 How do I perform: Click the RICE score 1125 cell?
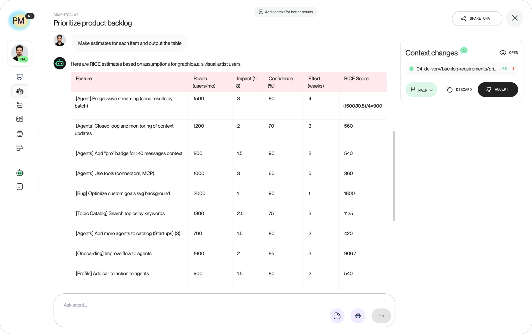[x=363, y=217]
